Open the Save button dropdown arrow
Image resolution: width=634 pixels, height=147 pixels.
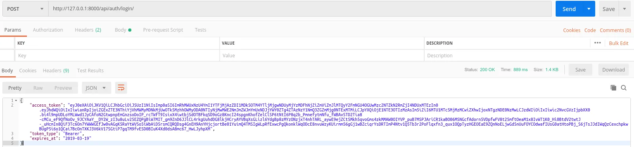click(625, 9)
